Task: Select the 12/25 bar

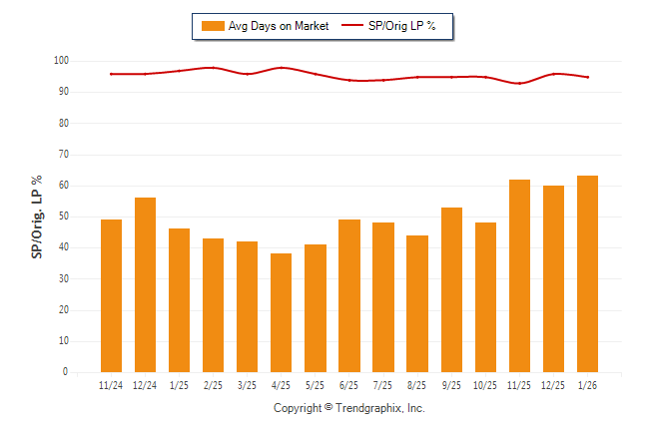Action: click(553, 278)
